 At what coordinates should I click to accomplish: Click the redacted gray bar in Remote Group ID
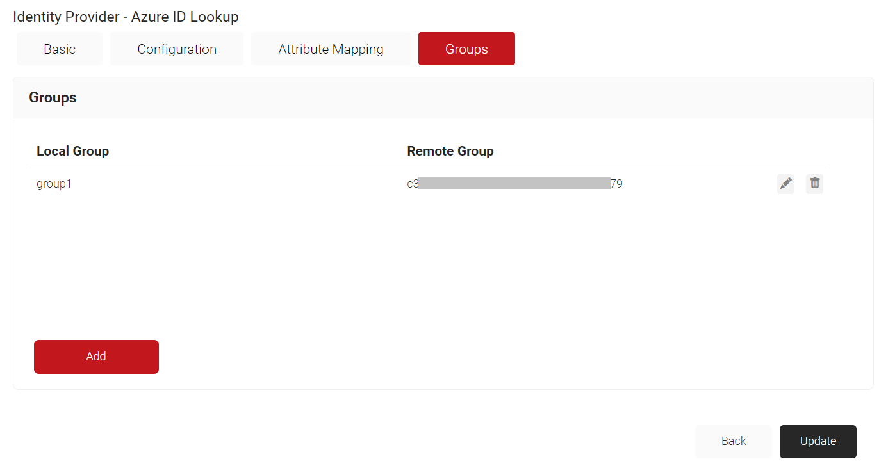tap(514, 184)
